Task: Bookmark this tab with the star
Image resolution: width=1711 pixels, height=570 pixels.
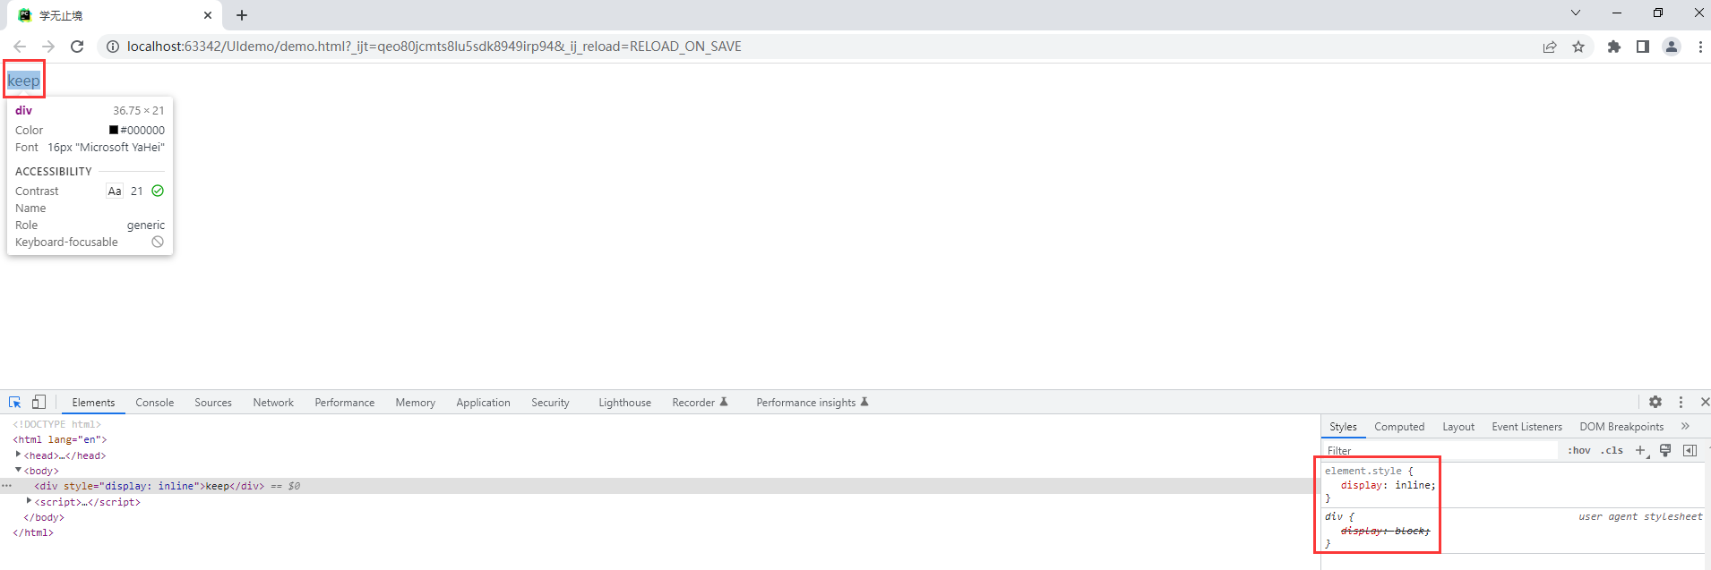Action: coord(1578,47)
